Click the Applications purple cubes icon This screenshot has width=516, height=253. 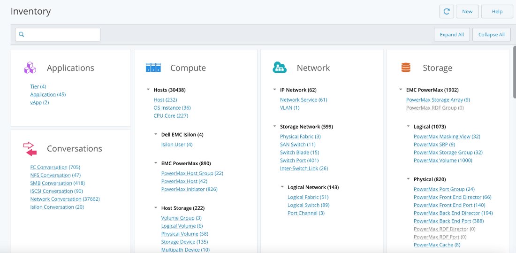tap(30, 68)
